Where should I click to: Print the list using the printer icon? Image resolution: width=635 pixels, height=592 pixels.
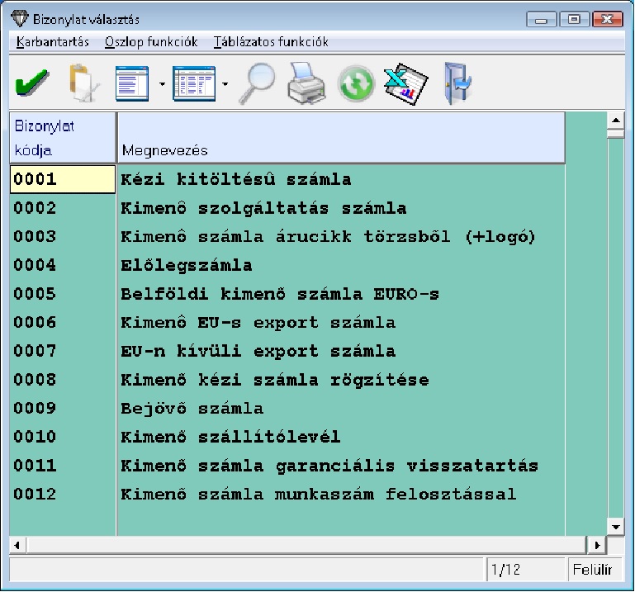(307, 83)
